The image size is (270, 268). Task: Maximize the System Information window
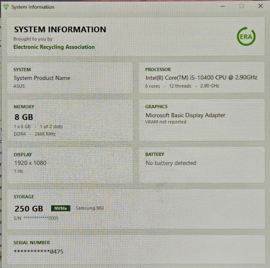coord(241,6)
